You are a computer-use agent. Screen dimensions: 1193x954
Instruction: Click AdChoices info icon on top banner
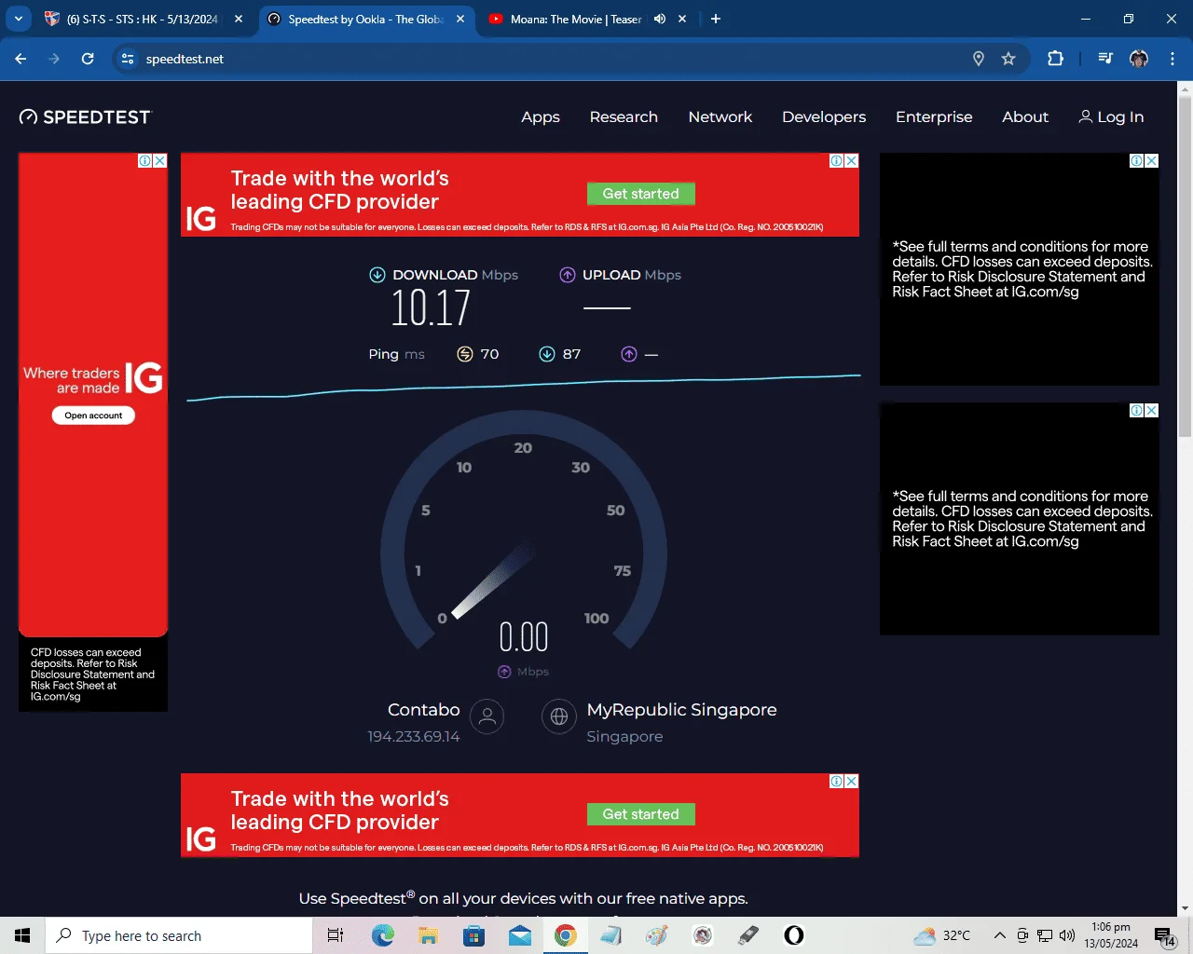click(836, 160)
